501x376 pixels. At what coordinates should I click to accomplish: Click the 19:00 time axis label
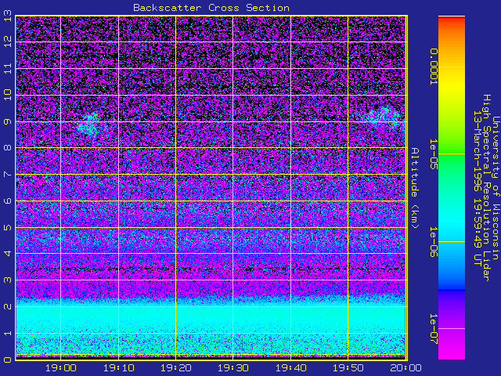click(61, 368)
